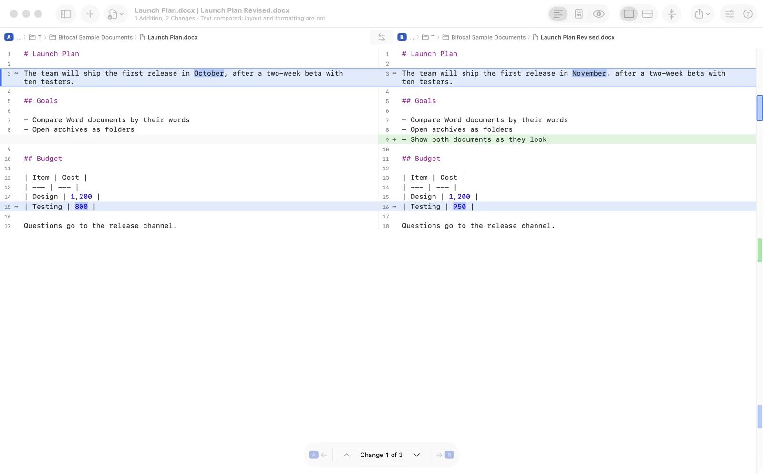Screen dimensions: 763x476
Task: Click Questions line in left pane
Action: coord(100,226)
